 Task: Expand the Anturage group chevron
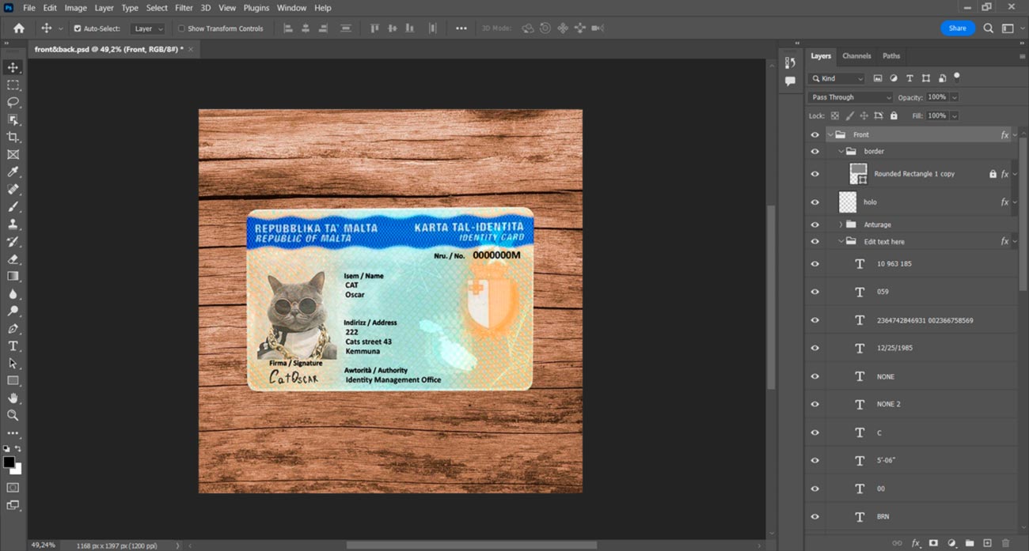tap(841, 225)
